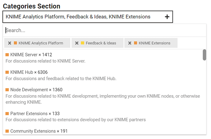Click orange square beside Partner Extensions

pyautogui.click(x=7, y=114)
